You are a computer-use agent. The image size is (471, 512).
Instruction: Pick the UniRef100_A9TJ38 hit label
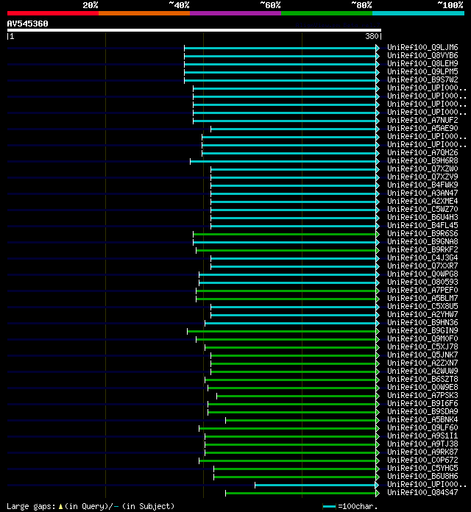[422, 444]
